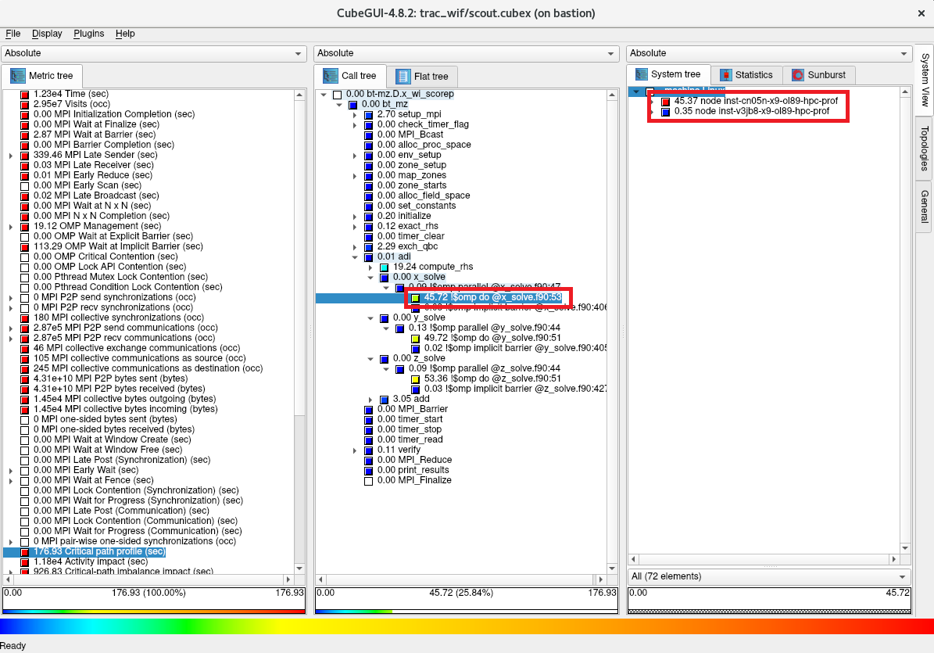Click the rainbow color scale bar
This screenshot has width=934, height=653.
467,626
